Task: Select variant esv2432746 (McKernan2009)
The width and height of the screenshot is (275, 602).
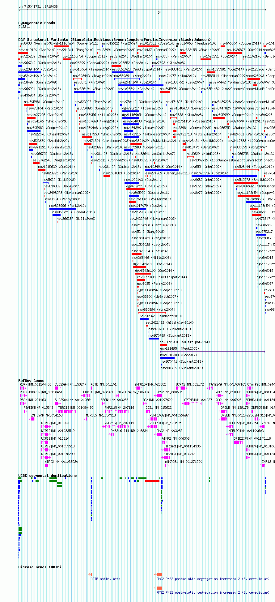Action: pyautogui.click(x=153, y=219)
